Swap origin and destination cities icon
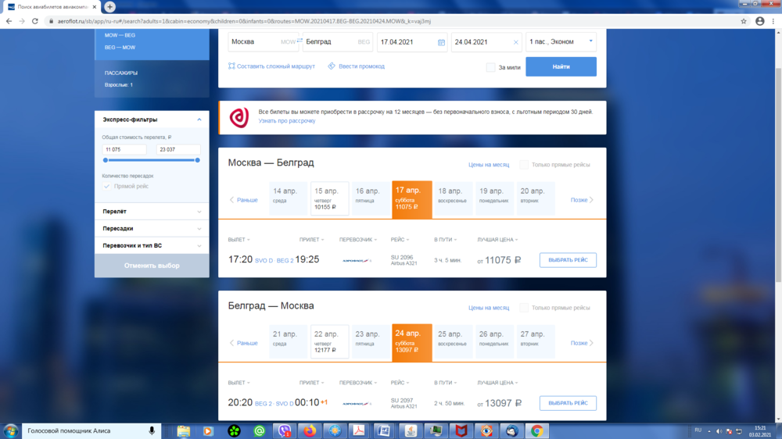This screenshot has height=439, width=782. click(299, 40)
